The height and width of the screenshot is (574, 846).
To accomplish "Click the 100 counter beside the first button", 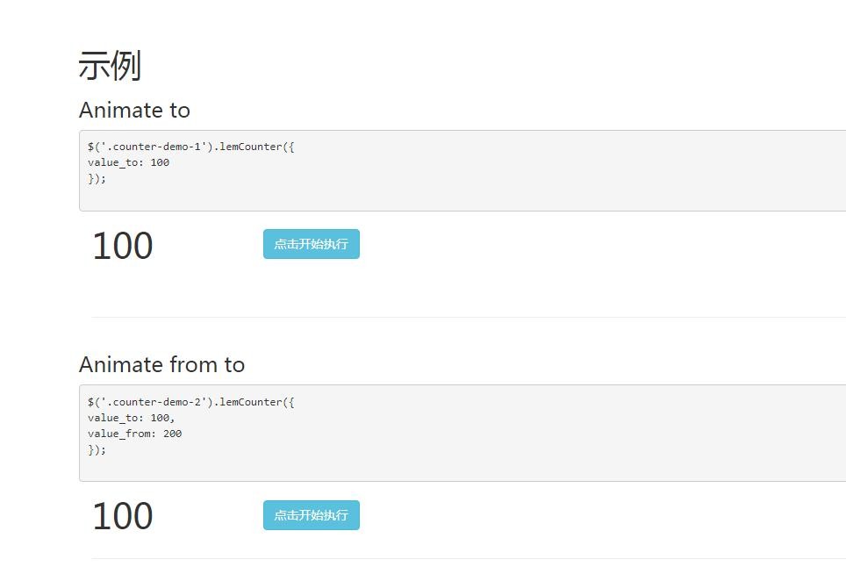I will pyautogui.click(x=123, y=246).
